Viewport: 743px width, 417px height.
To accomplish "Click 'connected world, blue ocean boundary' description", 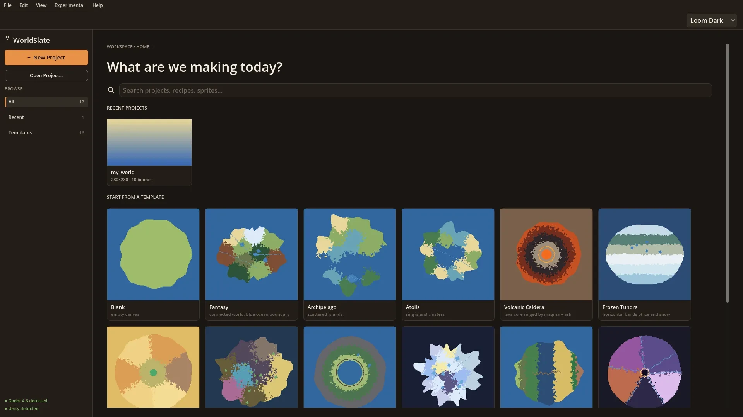I will pos(249,314).
